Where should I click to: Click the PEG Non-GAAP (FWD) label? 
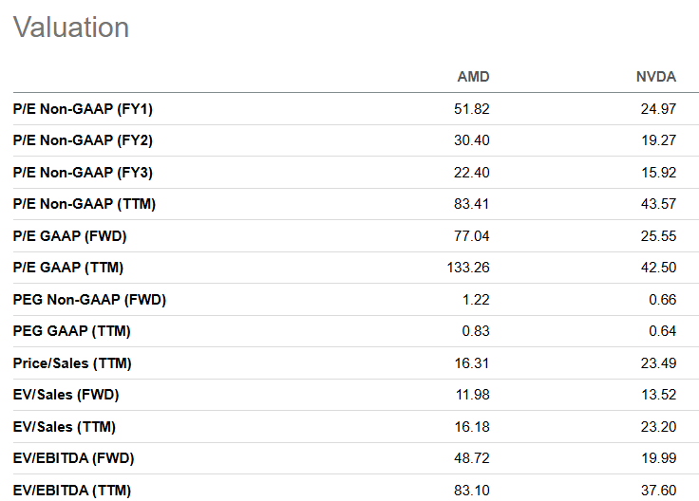click(89, 300)
